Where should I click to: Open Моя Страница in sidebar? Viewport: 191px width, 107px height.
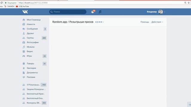(34, 20)
